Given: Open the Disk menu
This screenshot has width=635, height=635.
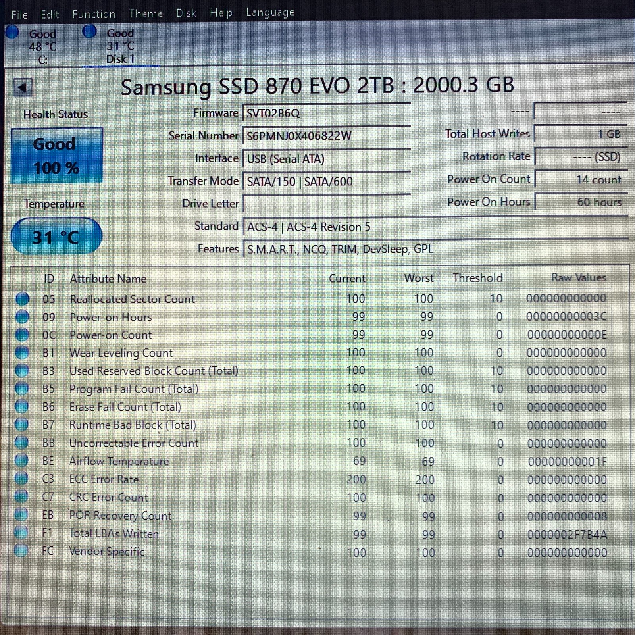Looking at the screenshot, I should click(186, 13).
